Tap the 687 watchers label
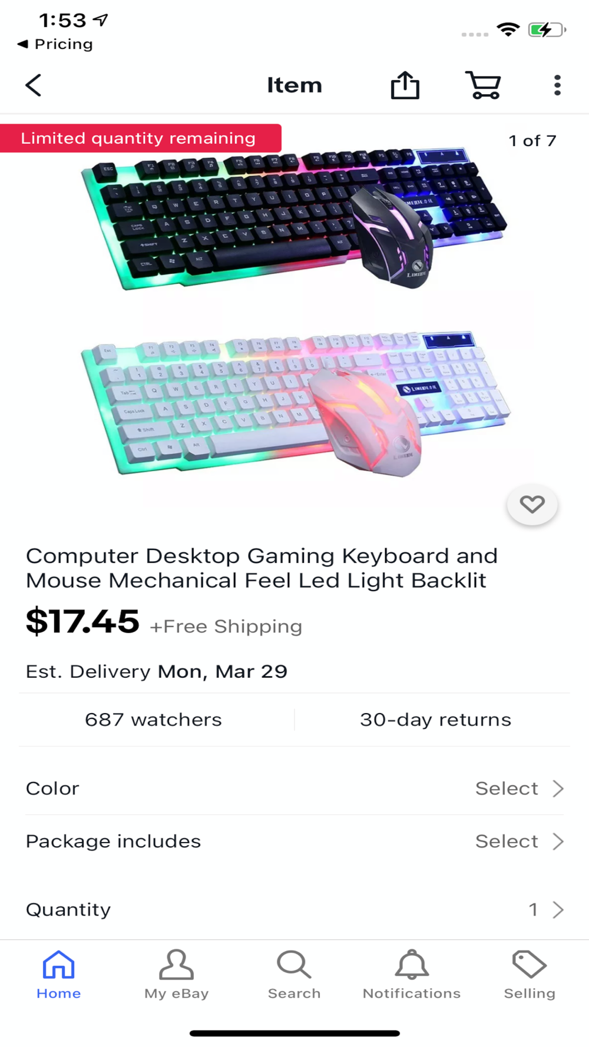The image size is (589, 1047). 153,720
